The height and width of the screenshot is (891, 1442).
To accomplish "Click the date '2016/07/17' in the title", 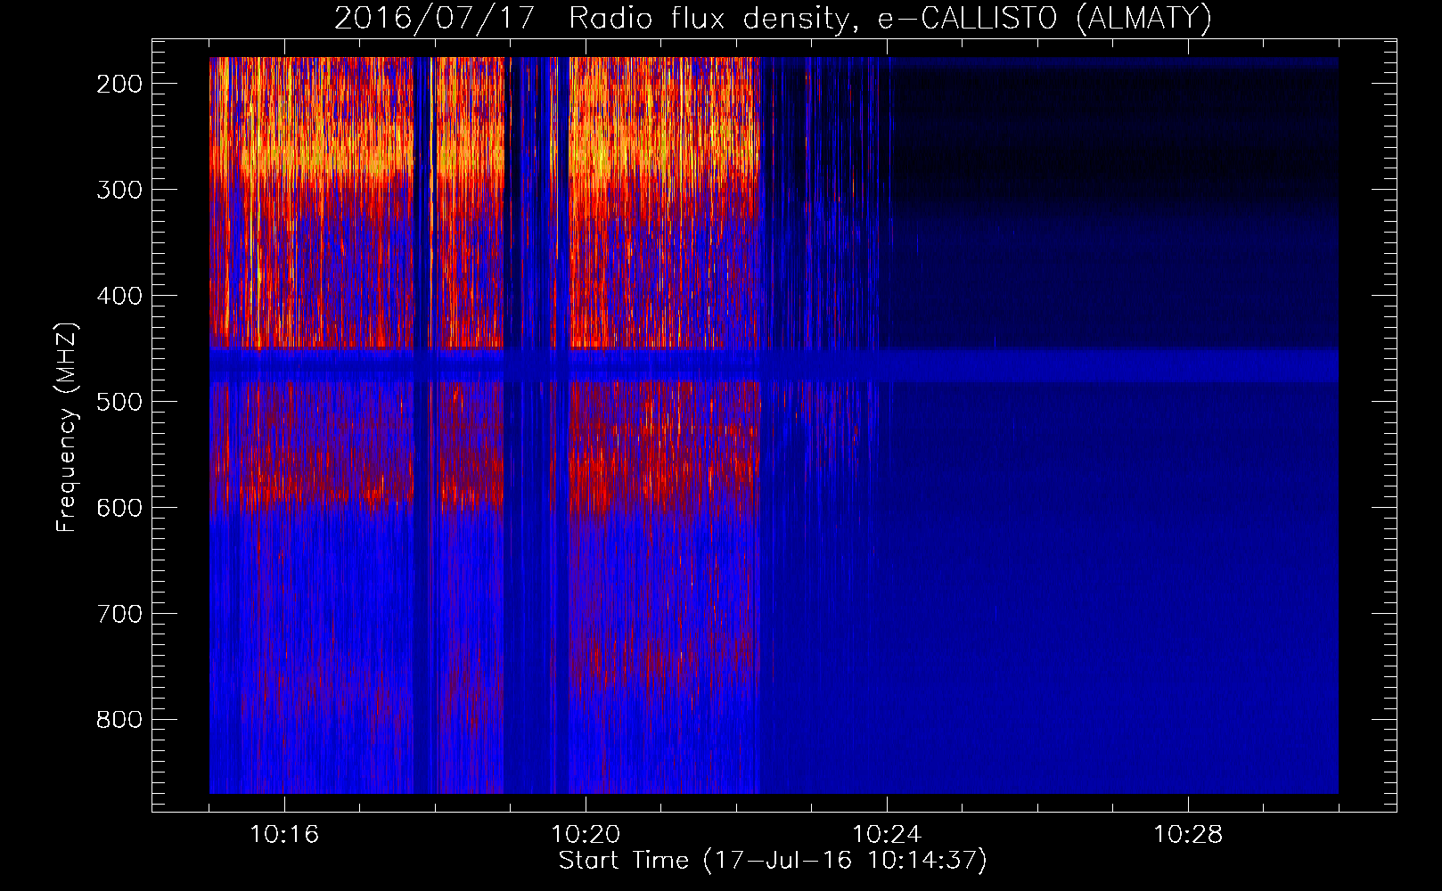I will click(434, 19).
